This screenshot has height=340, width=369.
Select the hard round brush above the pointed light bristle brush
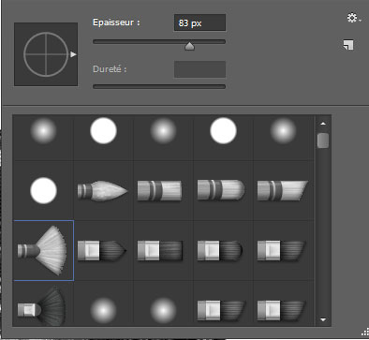point(103,130)
